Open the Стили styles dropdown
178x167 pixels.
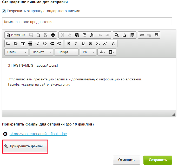(16, 52)
